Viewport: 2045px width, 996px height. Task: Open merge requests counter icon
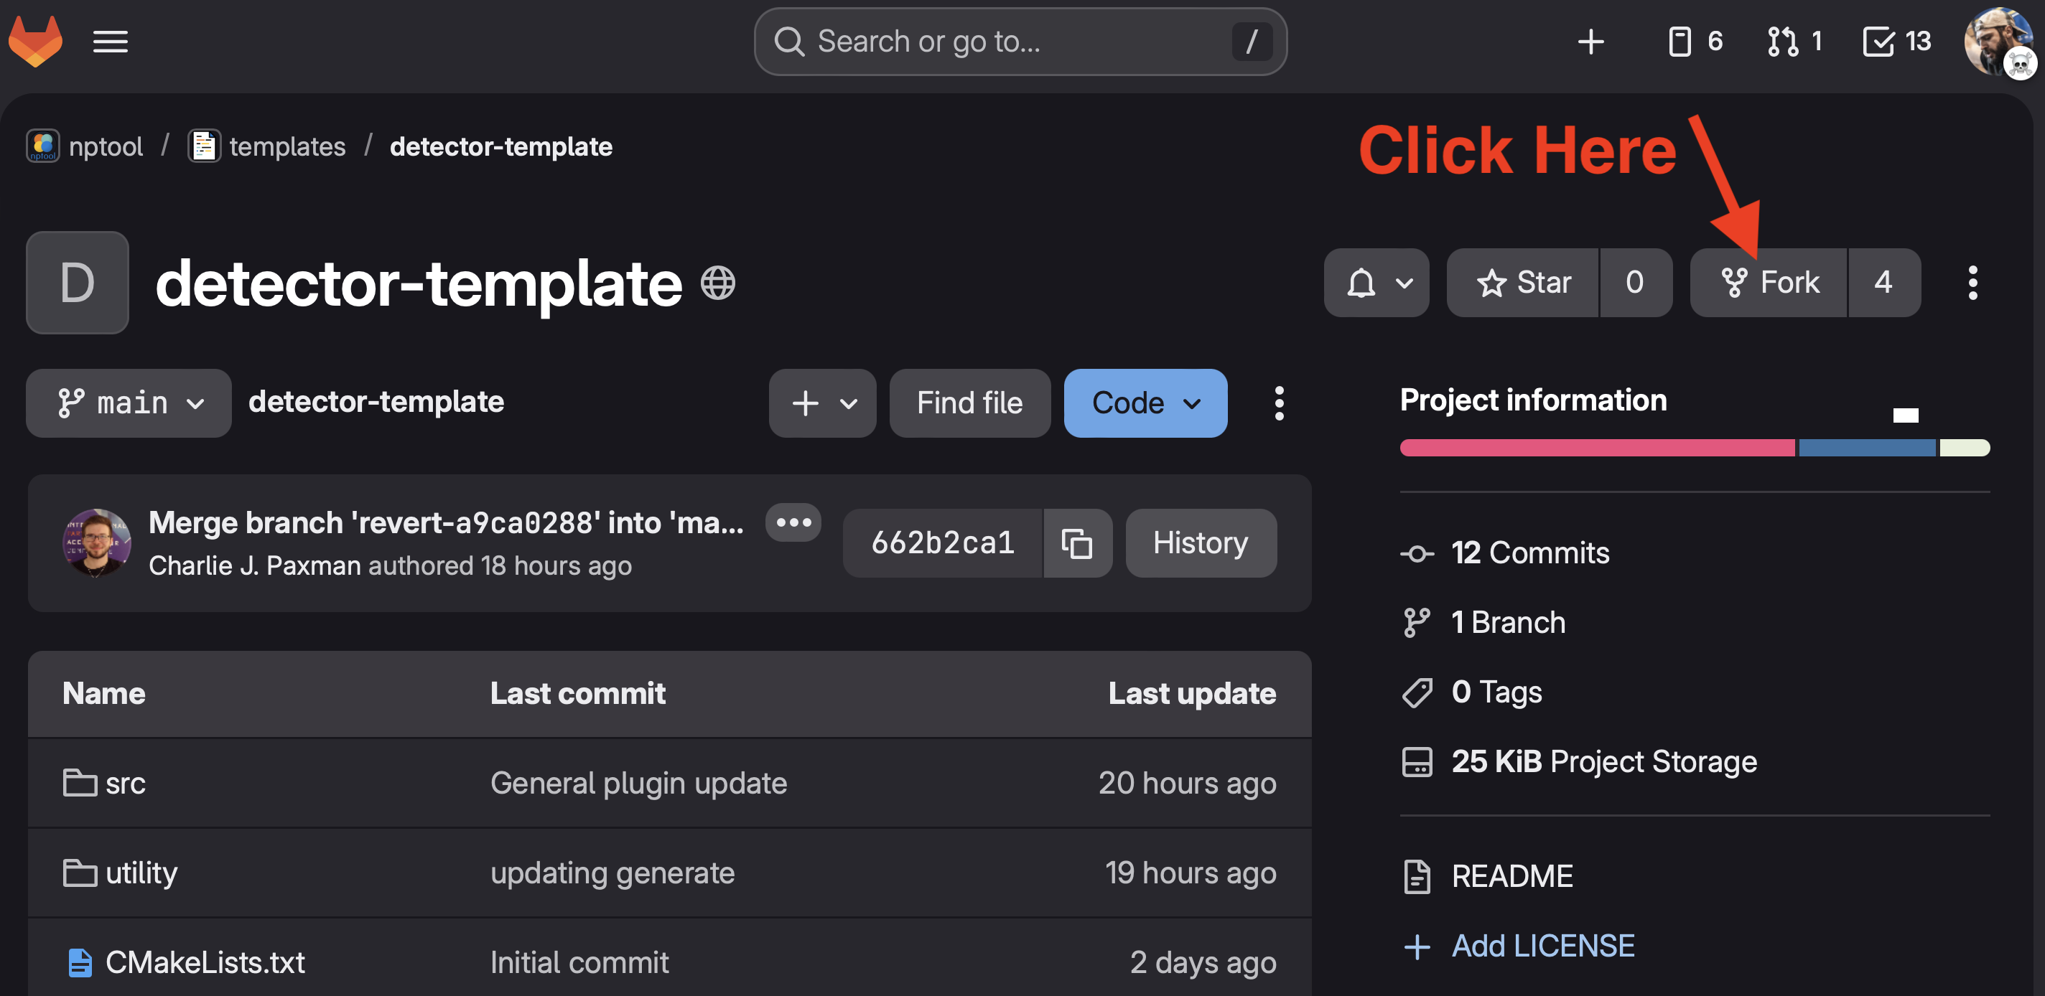pos(1794,42)
